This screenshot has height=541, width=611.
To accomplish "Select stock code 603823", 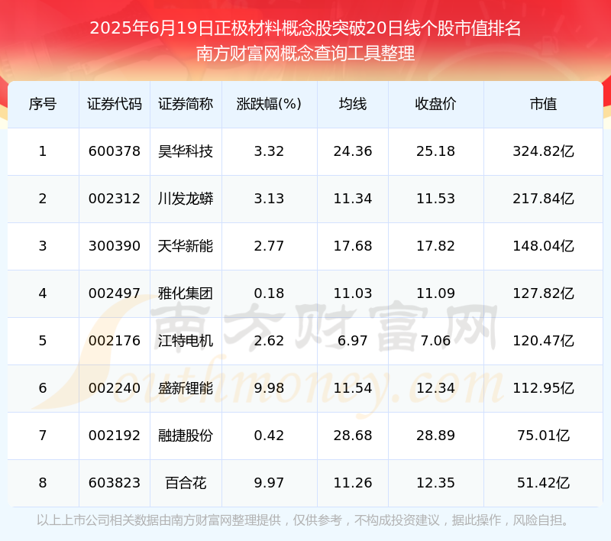I will point(114,483).
